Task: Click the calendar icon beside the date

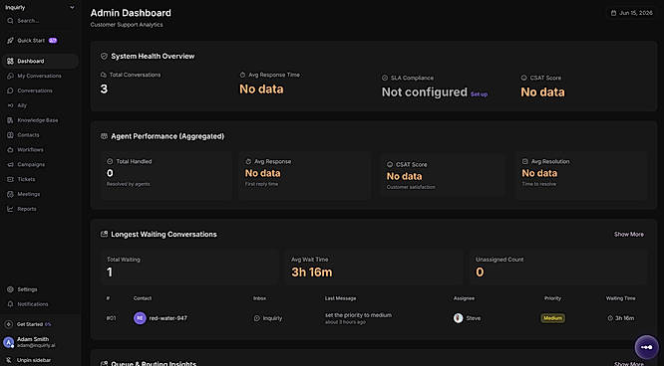Action: point(613,13)
